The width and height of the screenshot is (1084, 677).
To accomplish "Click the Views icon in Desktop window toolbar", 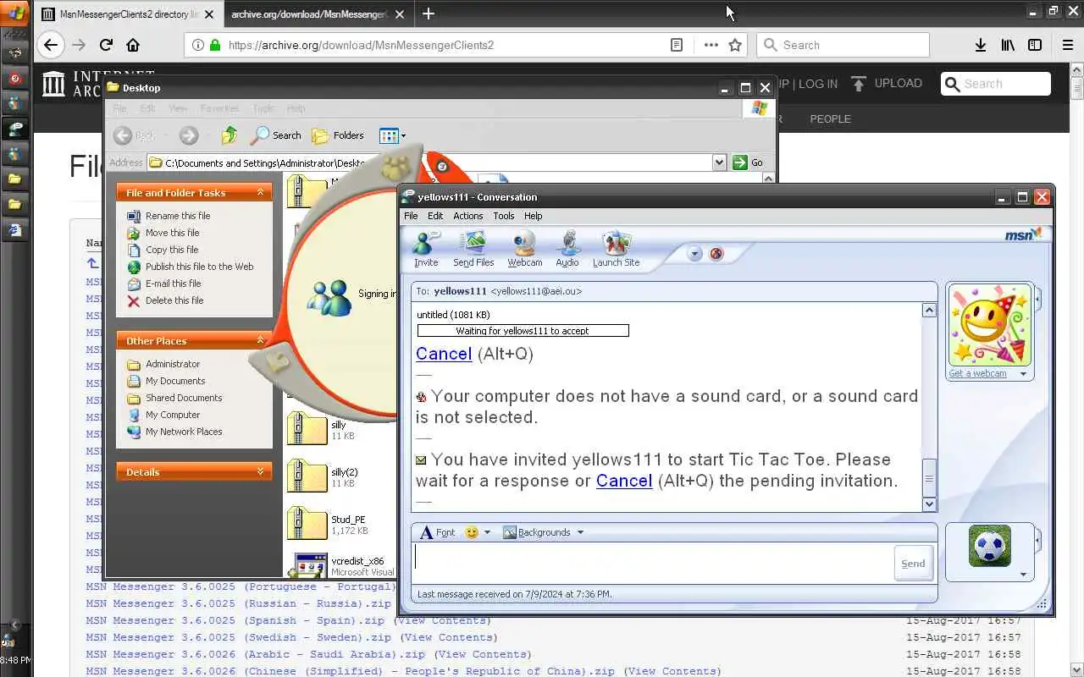I will [388, 135].
